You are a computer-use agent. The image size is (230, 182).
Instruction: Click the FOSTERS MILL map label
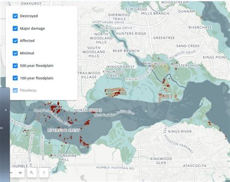(186, 66)
